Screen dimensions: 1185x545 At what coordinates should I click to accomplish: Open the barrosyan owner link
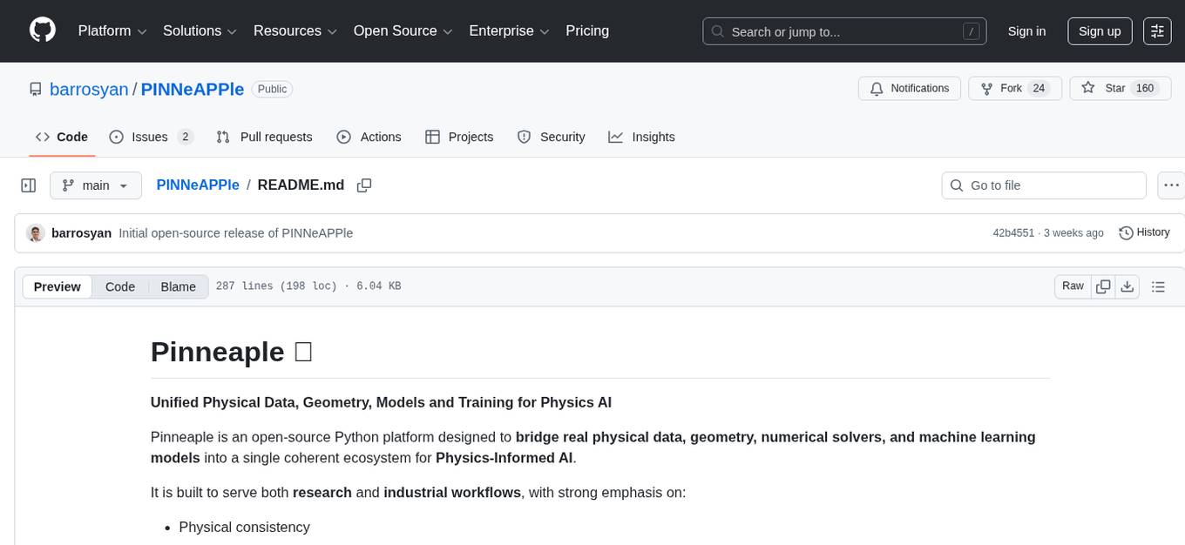click(x=89, y=89)
